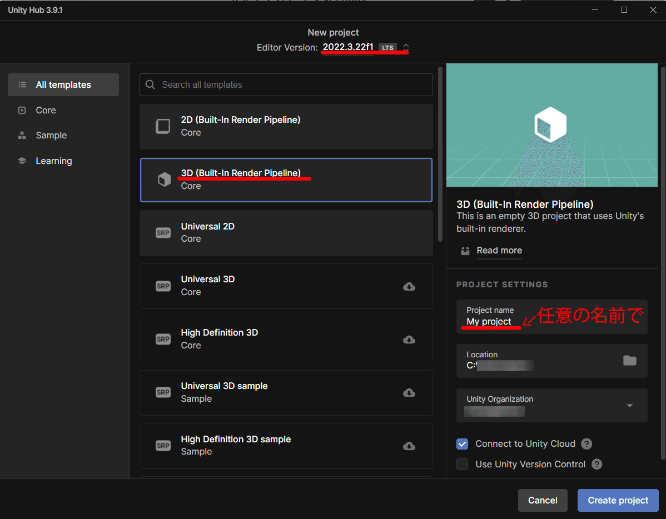
Task: Uncheck Connect to Unity Cloud
Action: click(462, 444)
